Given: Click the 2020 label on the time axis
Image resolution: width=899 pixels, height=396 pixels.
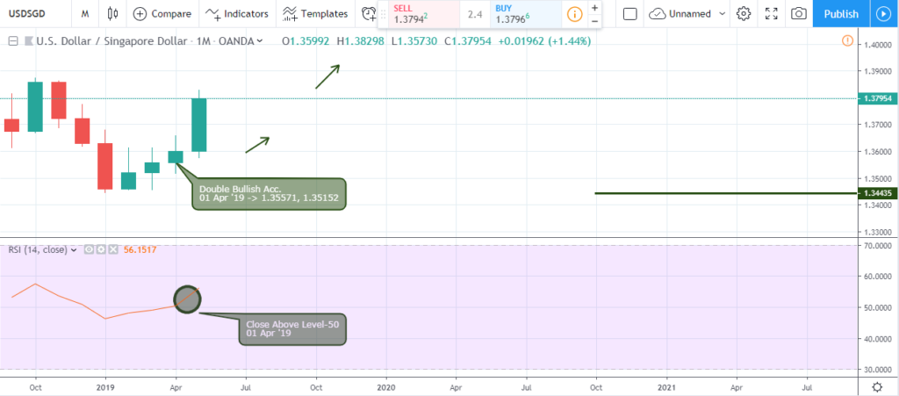Looking at the screenshot, I should click(x=386, y=386).
